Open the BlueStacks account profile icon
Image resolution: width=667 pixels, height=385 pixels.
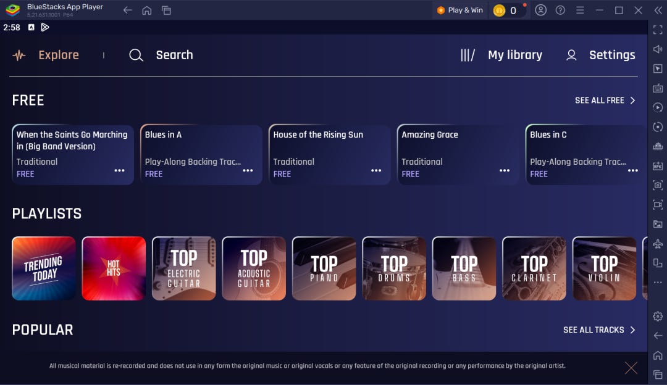(540, 10)
